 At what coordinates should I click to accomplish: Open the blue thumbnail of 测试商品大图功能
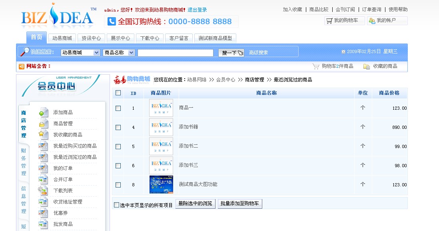161,185
